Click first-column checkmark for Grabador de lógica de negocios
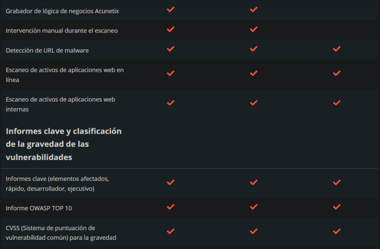 point(171,10)
